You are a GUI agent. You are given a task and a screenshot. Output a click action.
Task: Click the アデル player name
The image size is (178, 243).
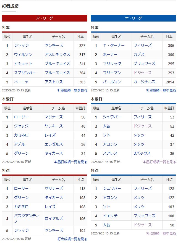[x=20, y=144]
